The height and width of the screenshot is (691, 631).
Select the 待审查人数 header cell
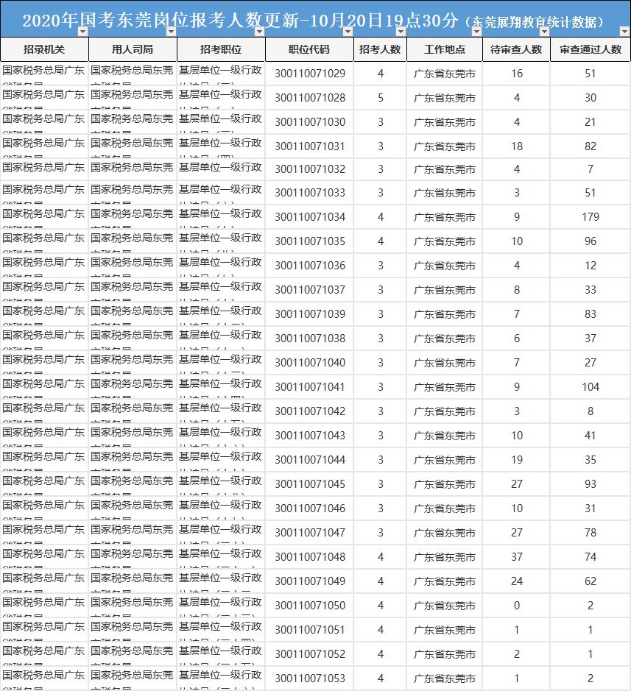coord(516,49)
